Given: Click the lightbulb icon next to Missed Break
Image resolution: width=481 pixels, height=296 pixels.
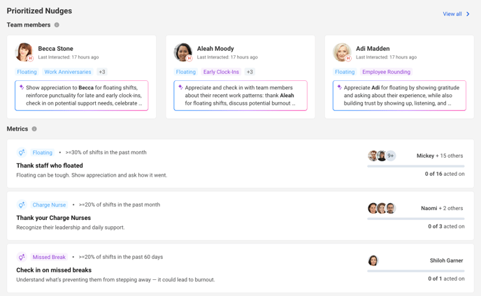Looking at the screenshot, I should [x=22, y=257].
